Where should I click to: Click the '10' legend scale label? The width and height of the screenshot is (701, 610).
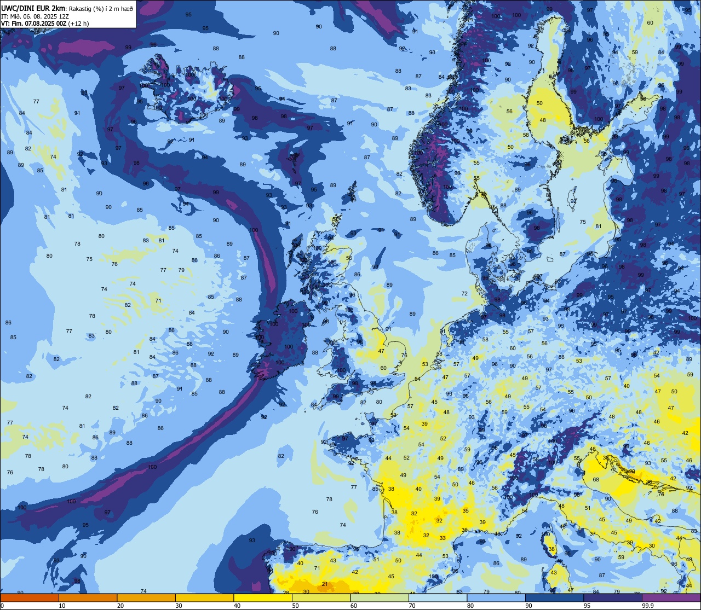[x=62, y=606]
